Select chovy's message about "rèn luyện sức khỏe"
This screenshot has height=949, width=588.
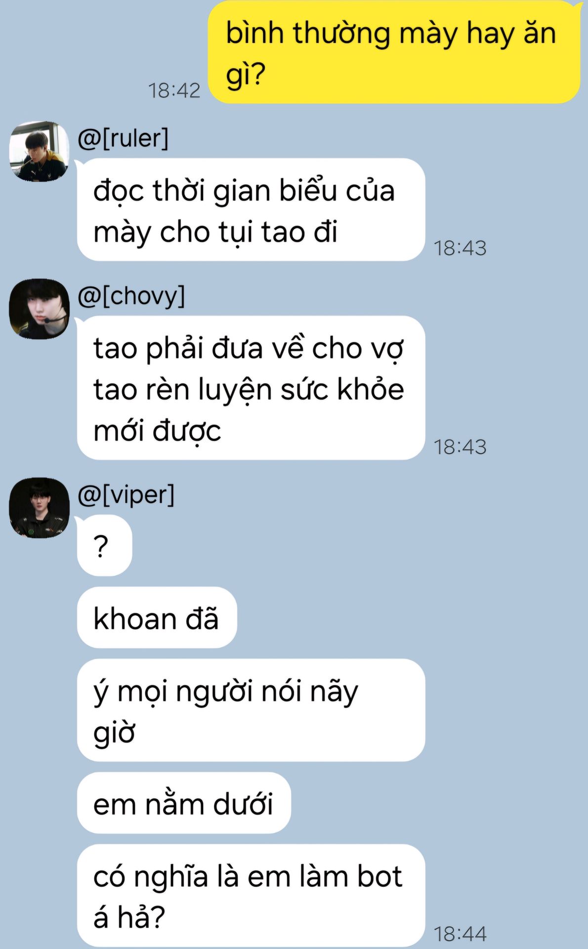point(251,388)
